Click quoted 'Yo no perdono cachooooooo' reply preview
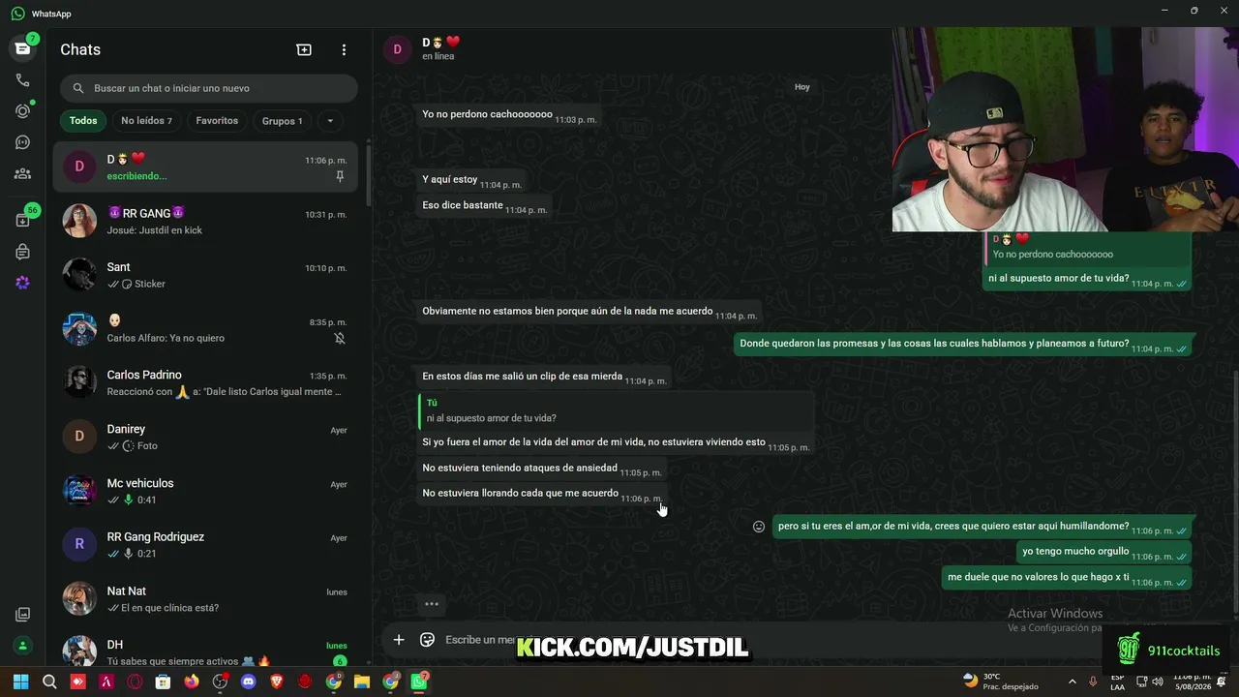The width and height of the screenshot is (1239, 697). (1086, 247)
